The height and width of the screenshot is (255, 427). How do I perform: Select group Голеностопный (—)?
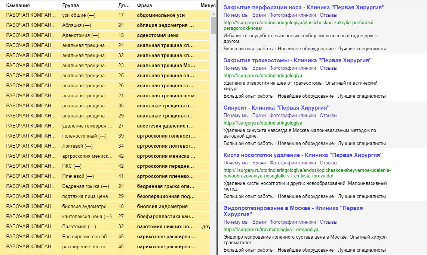(x=84, y=136)
